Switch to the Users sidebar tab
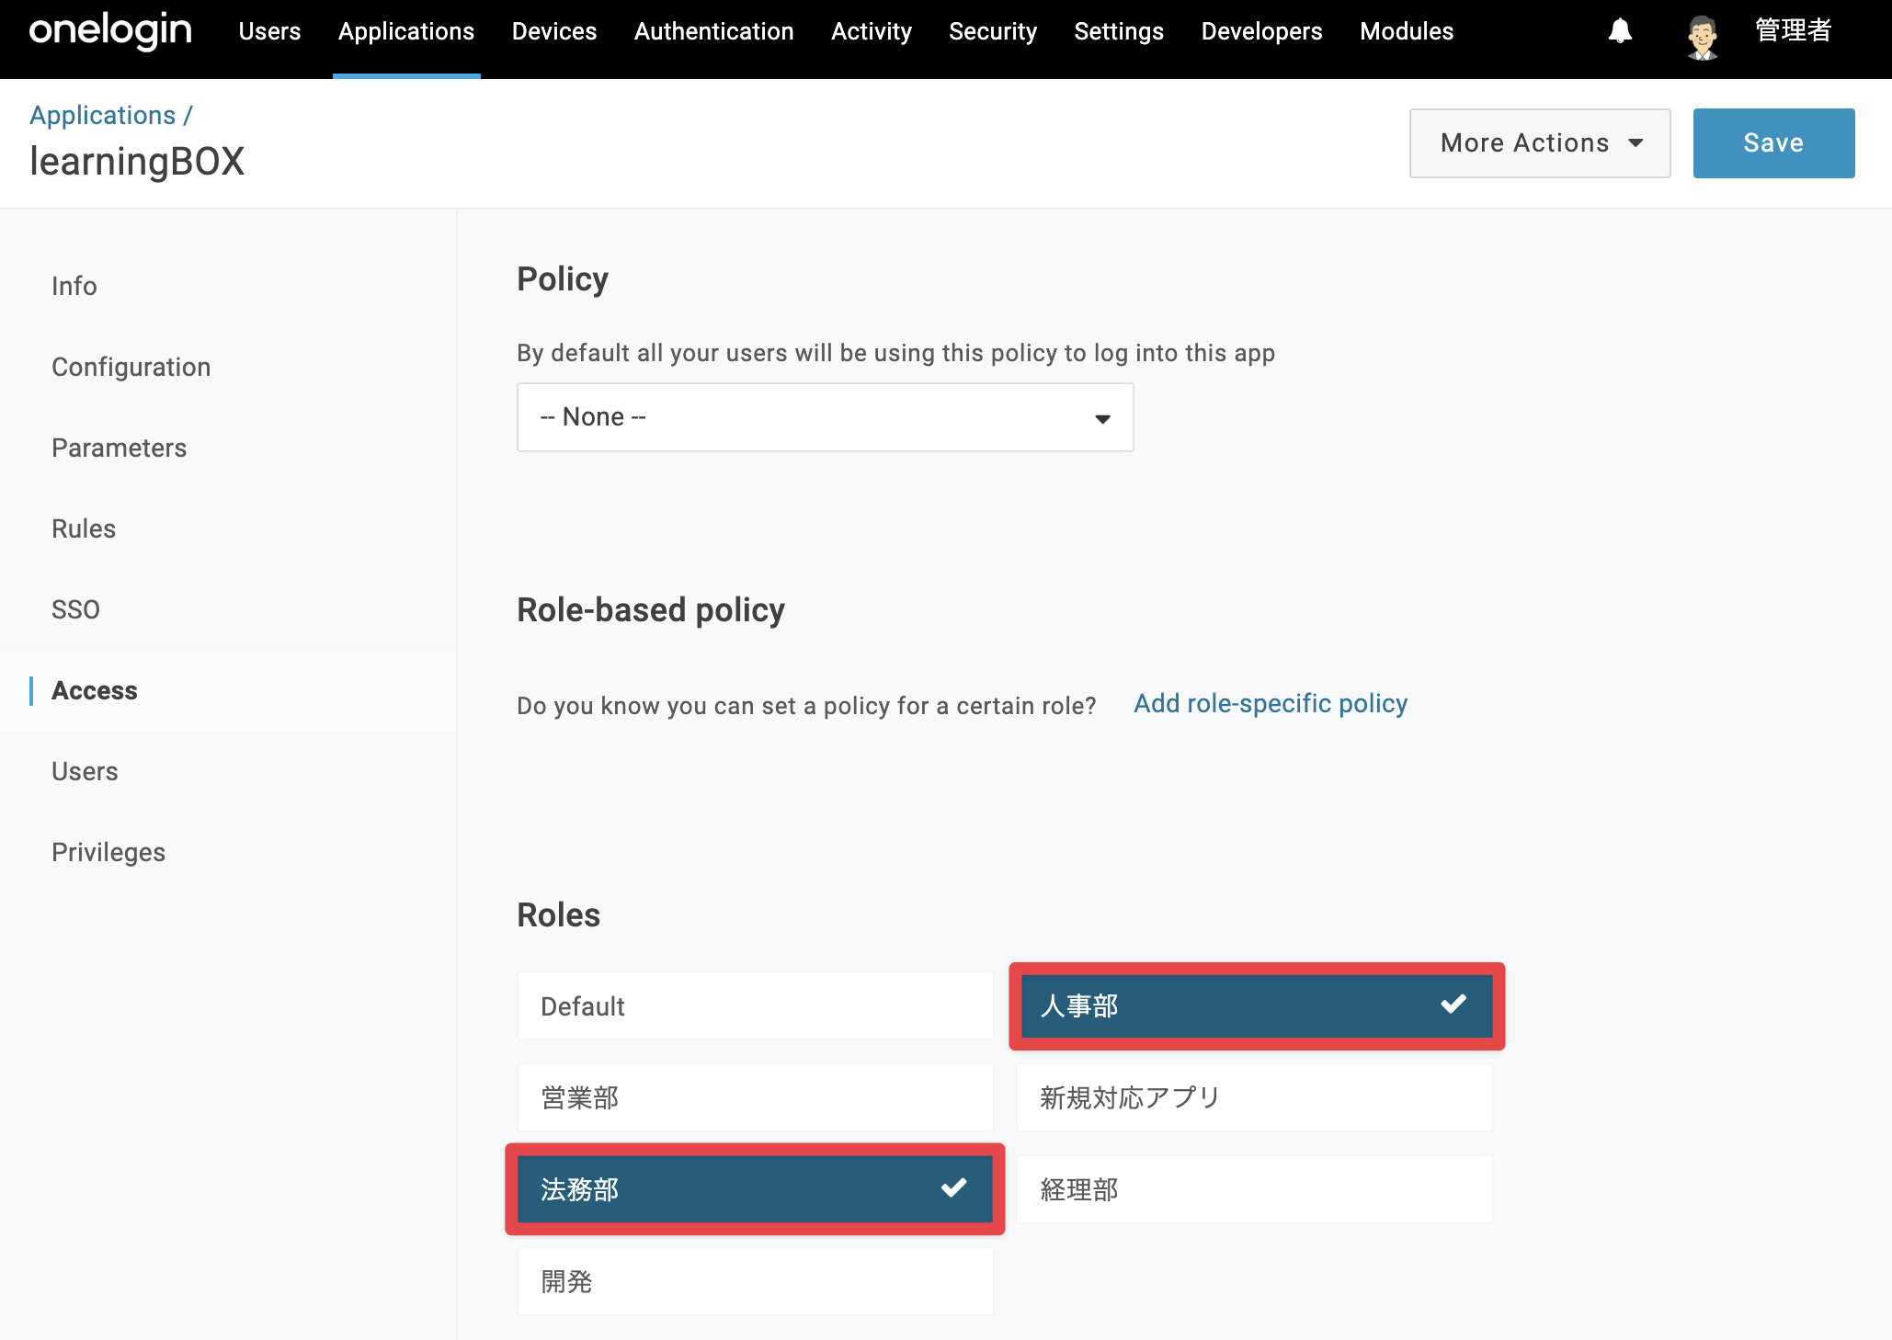 [x=85, y=771]
